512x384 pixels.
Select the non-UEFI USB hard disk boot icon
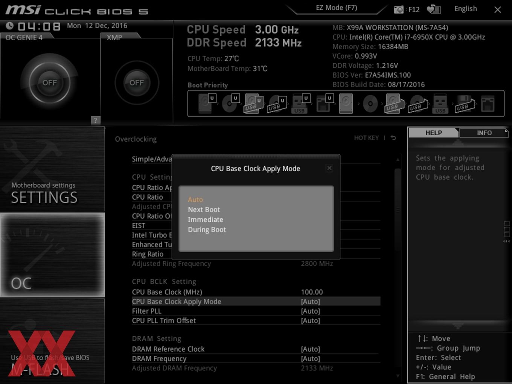[x=394, y=104]
